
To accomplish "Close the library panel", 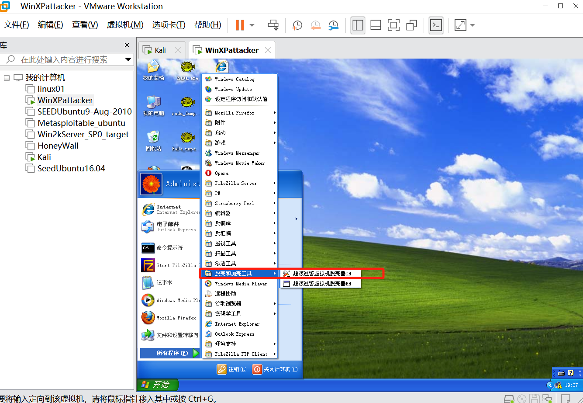I will 127,45.
